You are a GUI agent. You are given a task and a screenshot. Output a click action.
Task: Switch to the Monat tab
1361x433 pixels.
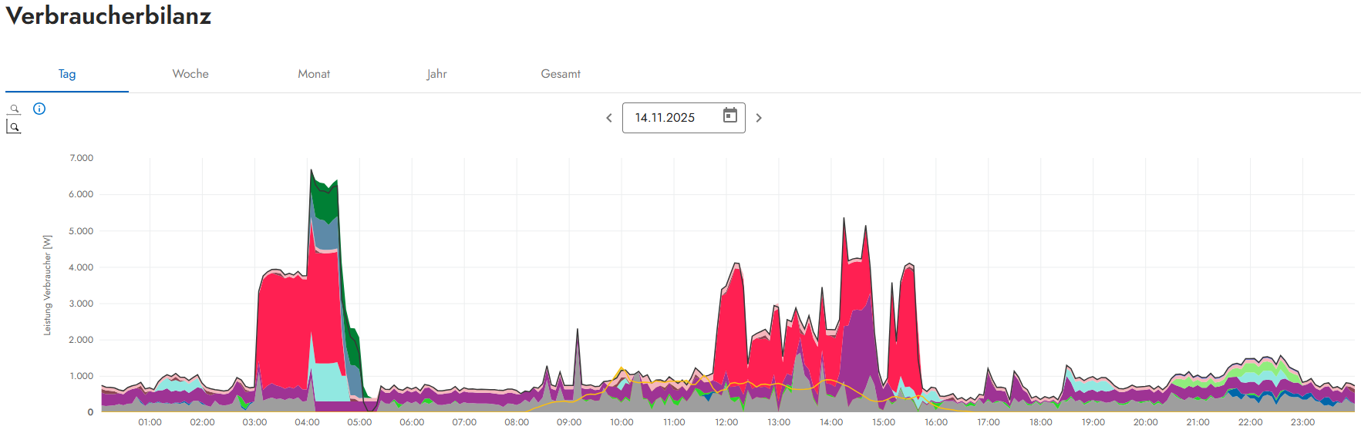click(x=314, y=74)
